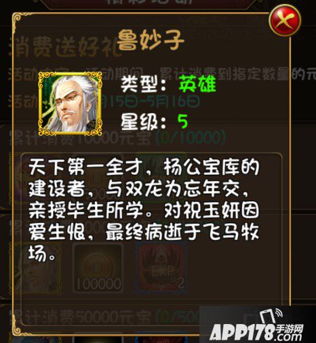
Task: Tap the green star level value 5
Action: (182, 121)
